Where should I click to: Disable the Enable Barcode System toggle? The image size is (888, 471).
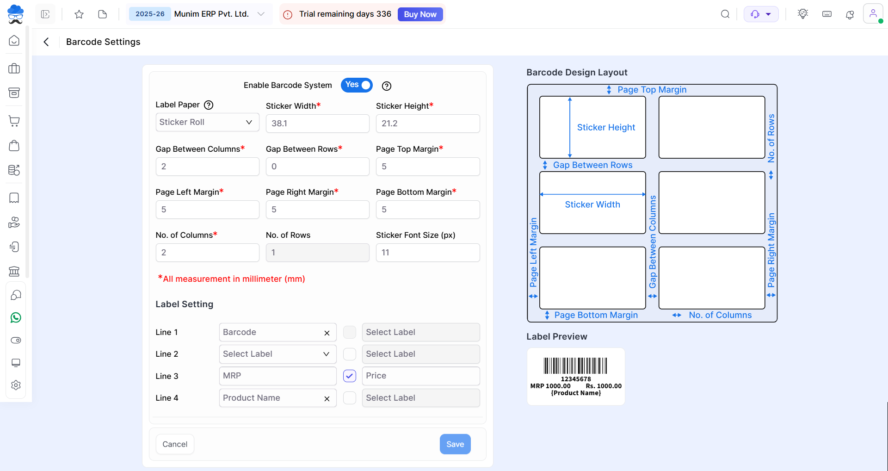(357, 85)
